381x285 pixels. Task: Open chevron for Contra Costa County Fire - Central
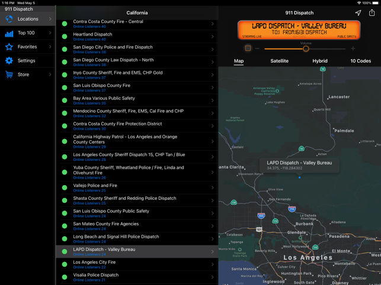pyautogui.click(x=212, y=24)
